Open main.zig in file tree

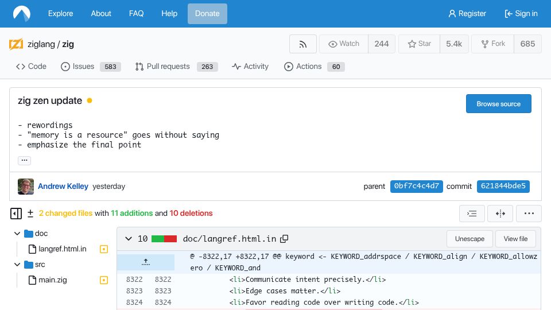[52, 280]
